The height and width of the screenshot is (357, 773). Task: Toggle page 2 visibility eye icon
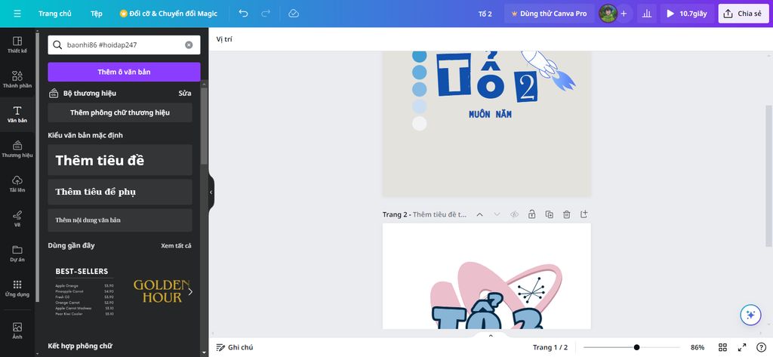coord(514,214)
